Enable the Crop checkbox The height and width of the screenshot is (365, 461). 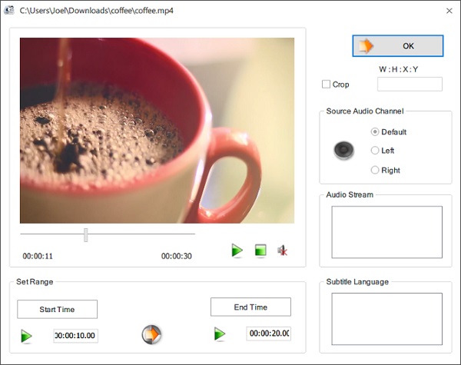click(326, 85)
